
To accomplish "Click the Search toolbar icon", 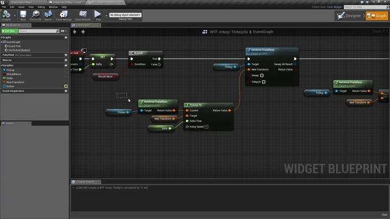I will click(x=48, y=15).
